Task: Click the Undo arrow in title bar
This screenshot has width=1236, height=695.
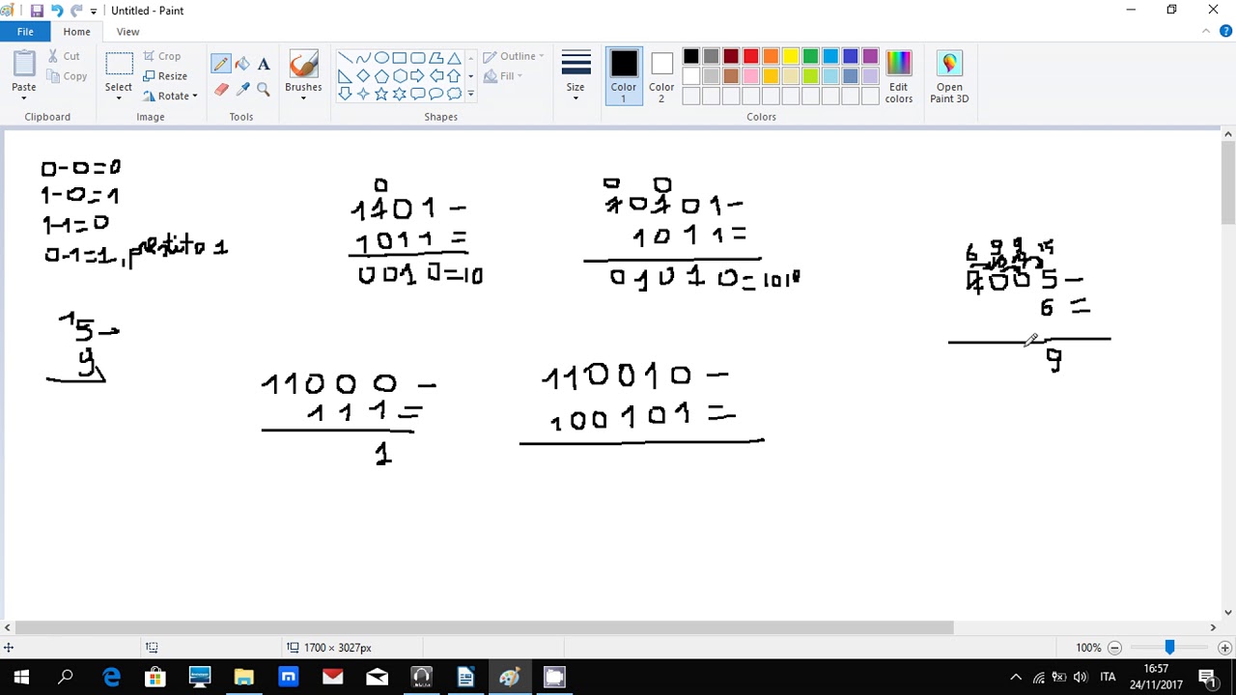Action: click(57, 11)
